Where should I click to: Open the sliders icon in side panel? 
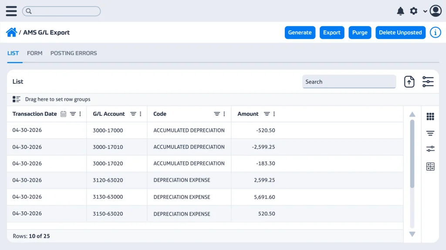click(430, 149)
